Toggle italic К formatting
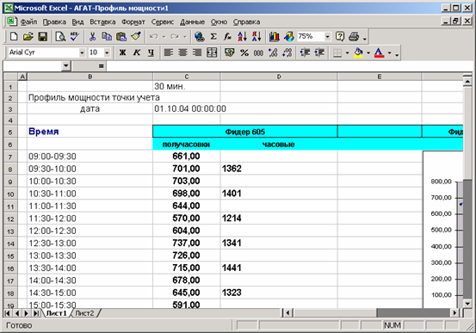The image size is (476, 333). [137, 52]
